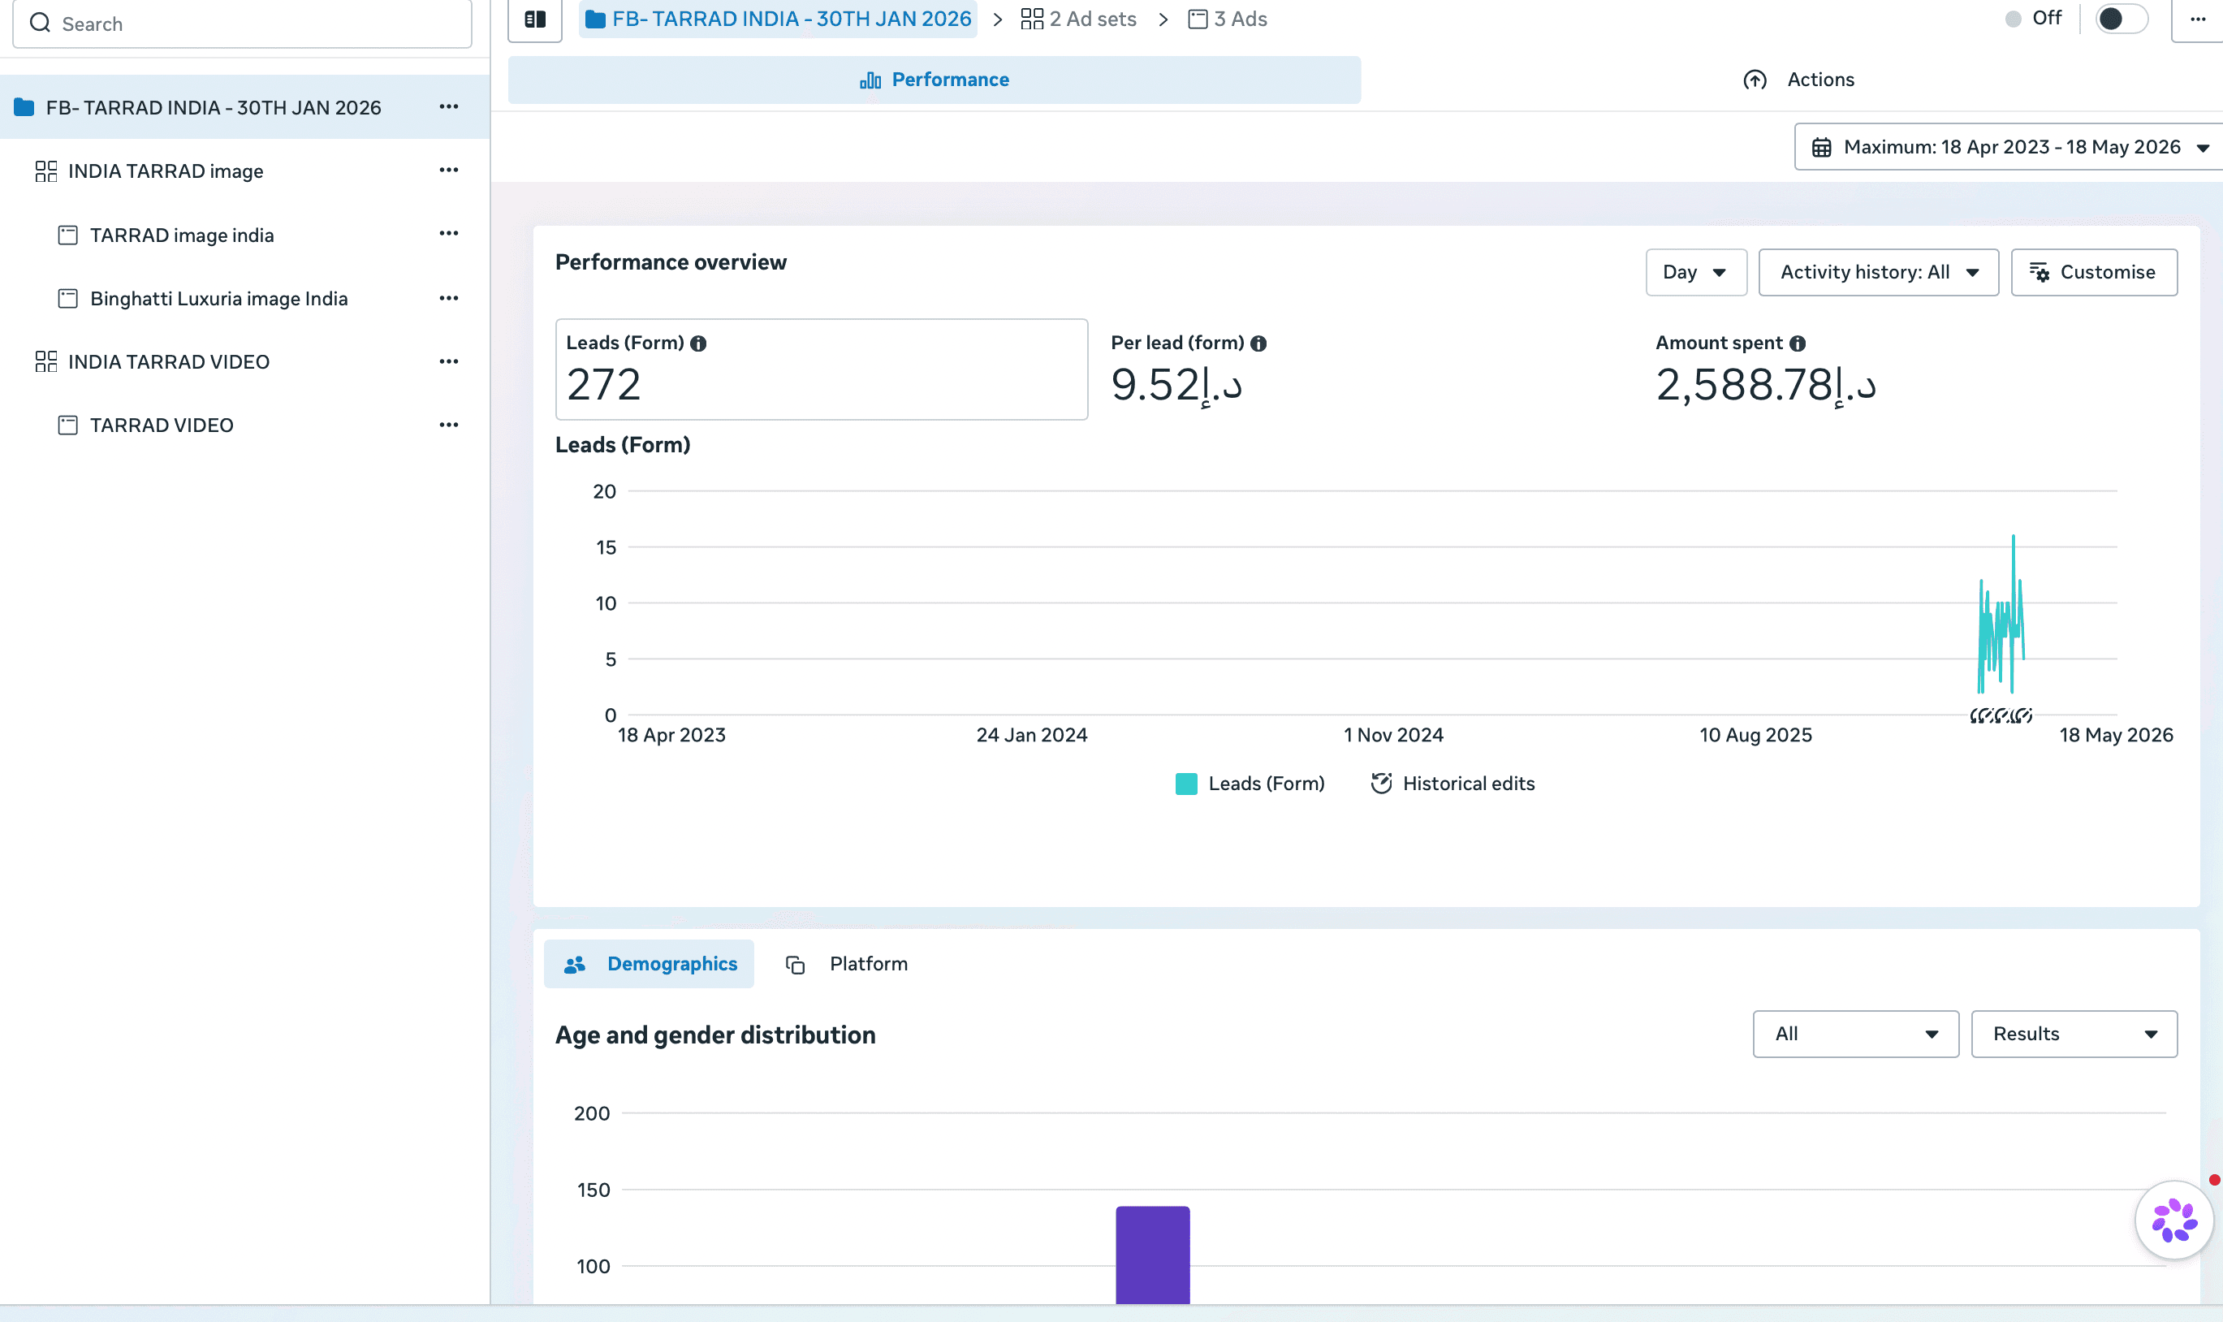This screenshot has height=1322, width=2223.
Task: Click the purple bar in age distribution chart
Action: point(1152,1255)
